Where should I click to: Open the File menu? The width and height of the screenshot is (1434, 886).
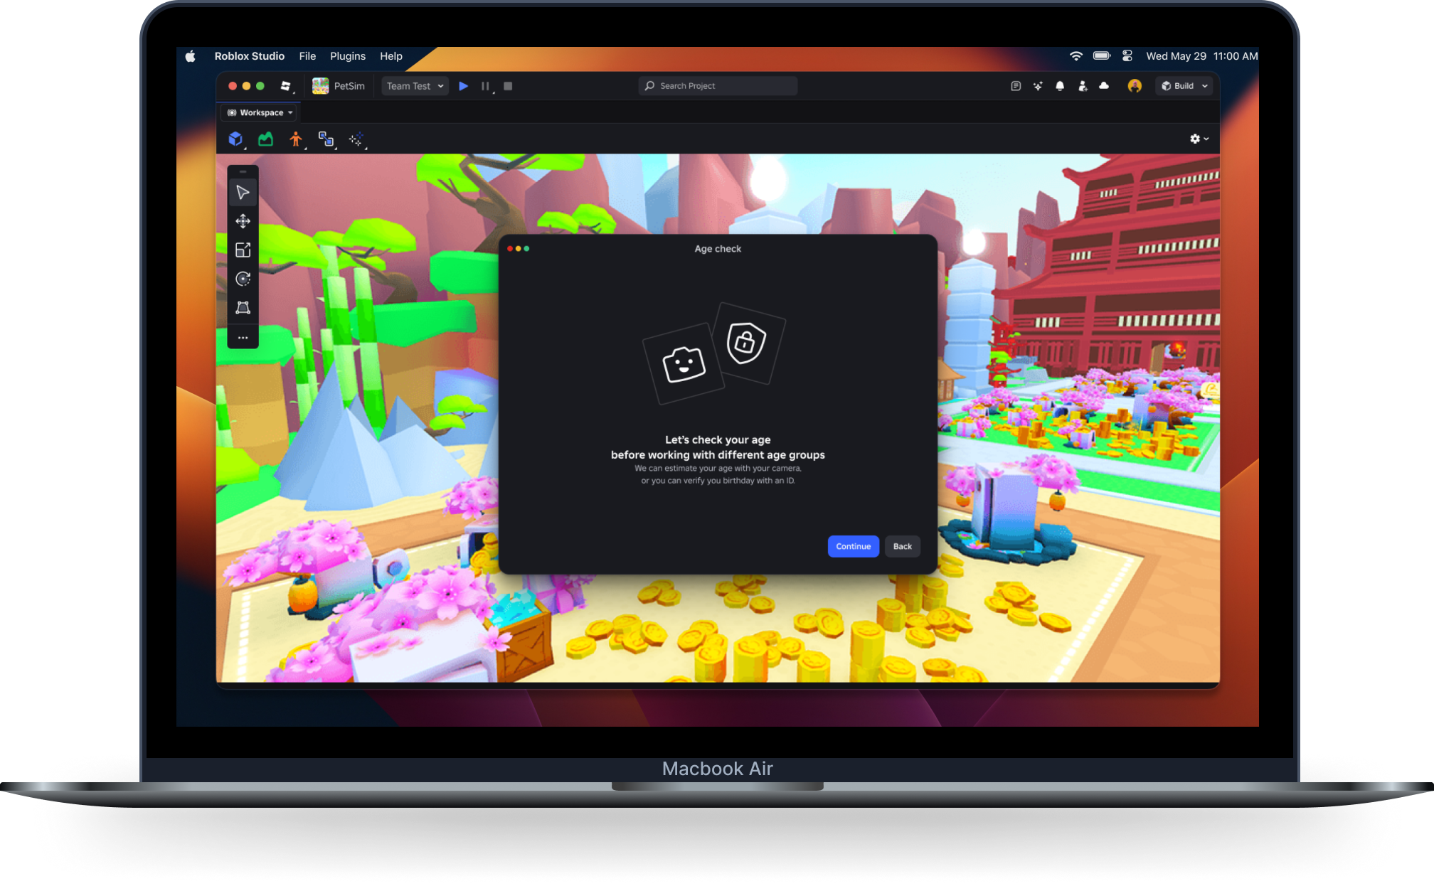point(307,56)
